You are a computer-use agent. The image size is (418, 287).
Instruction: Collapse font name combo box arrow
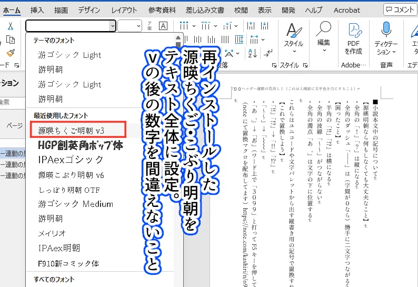click(113, 26)
